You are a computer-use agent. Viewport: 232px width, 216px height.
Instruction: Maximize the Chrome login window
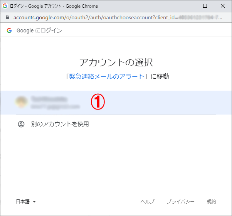(x=205, y=6)
